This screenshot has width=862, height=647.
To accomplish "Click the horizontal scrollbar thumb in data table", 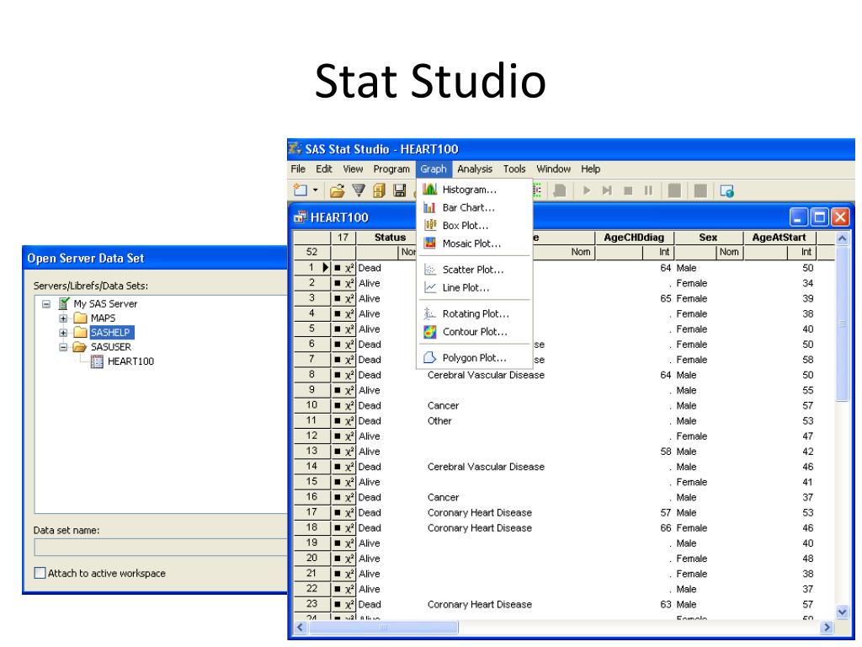I will 384,627.
